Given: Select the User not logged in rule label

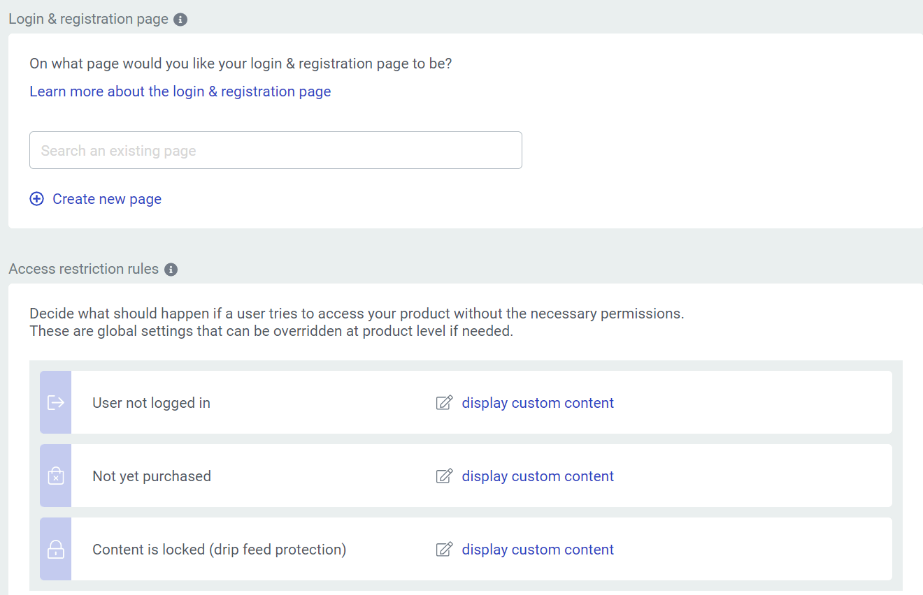Looking at the screenshot, I should (151, 403).
